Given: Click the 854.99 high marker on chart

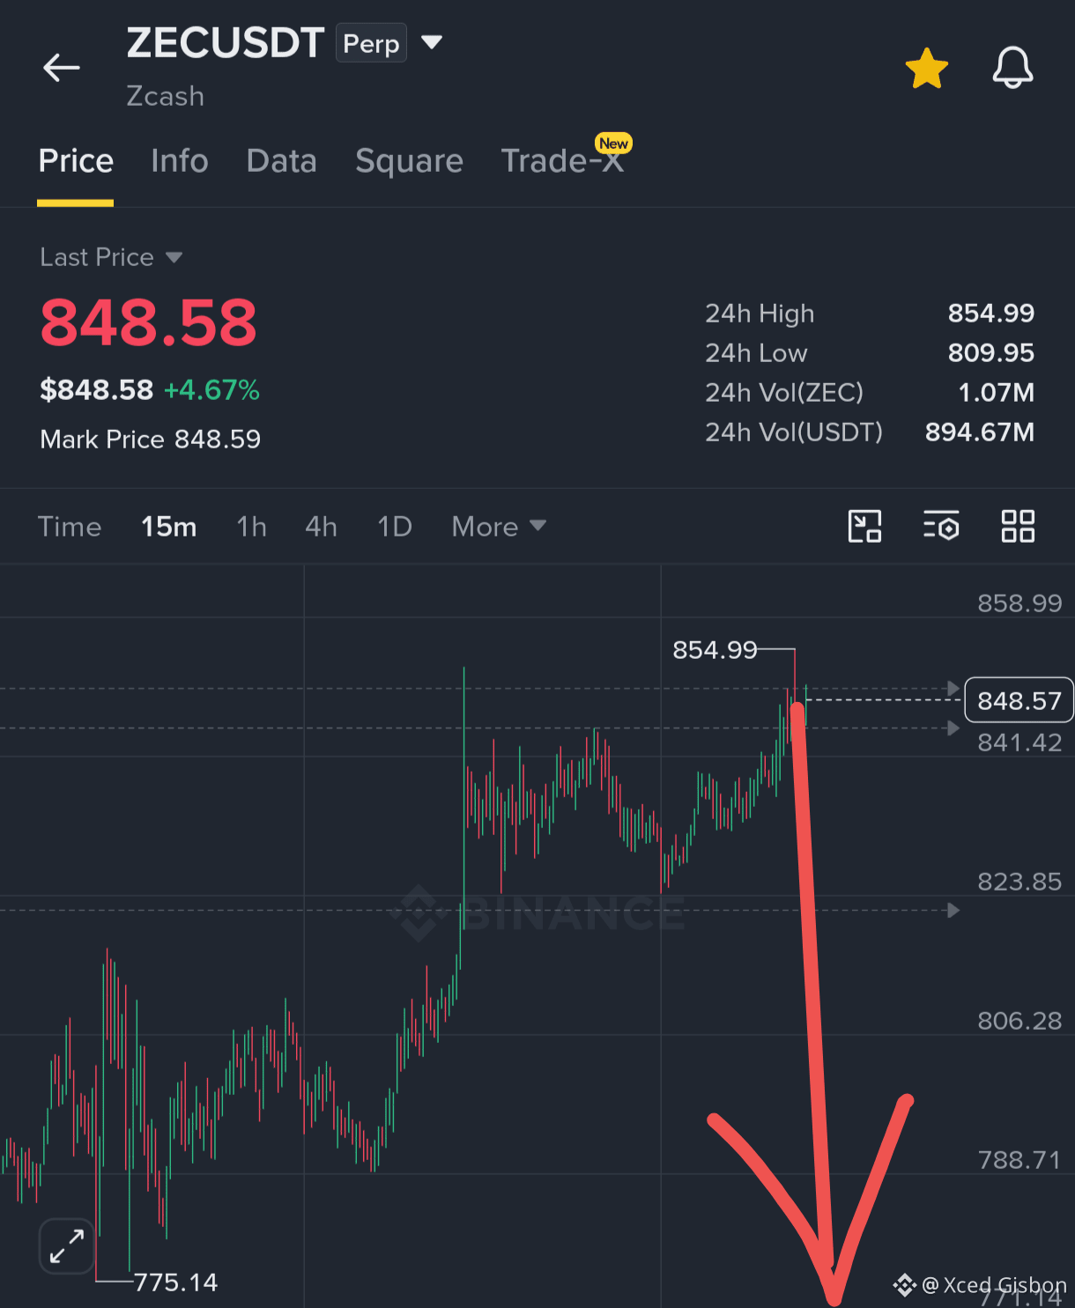Looking at the screenshot, I should click(x=715, y=650).
